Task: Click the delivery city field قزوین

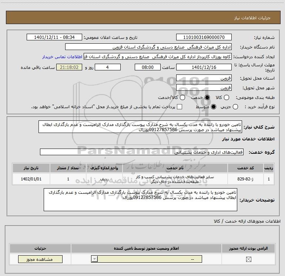Action: point(204,88)
